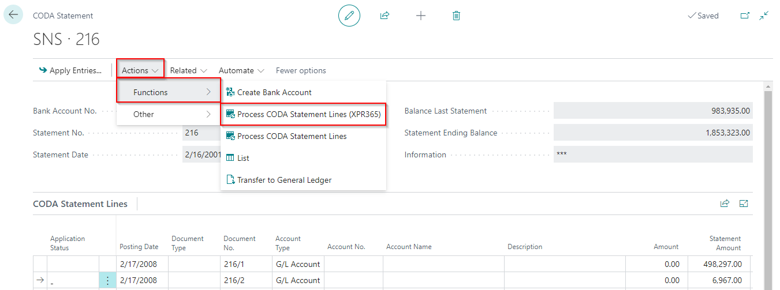This screenshot has height=290, width=780.
Task: Choose plain Process CODA Statement Lines entry
Action: (303, 136)
